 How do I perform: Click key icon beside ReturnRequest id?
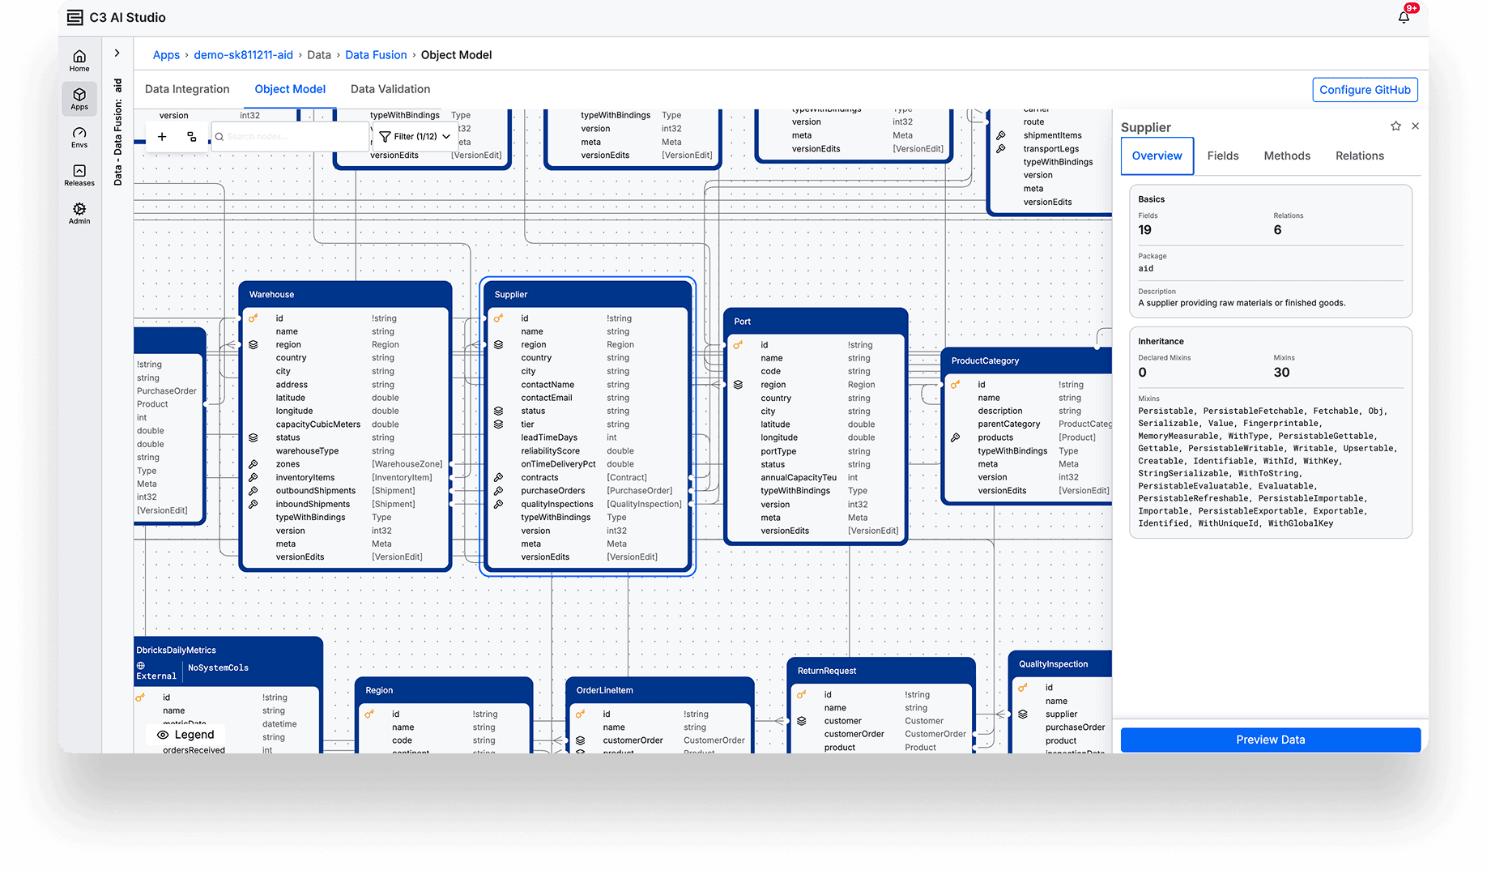pos(802,694)
